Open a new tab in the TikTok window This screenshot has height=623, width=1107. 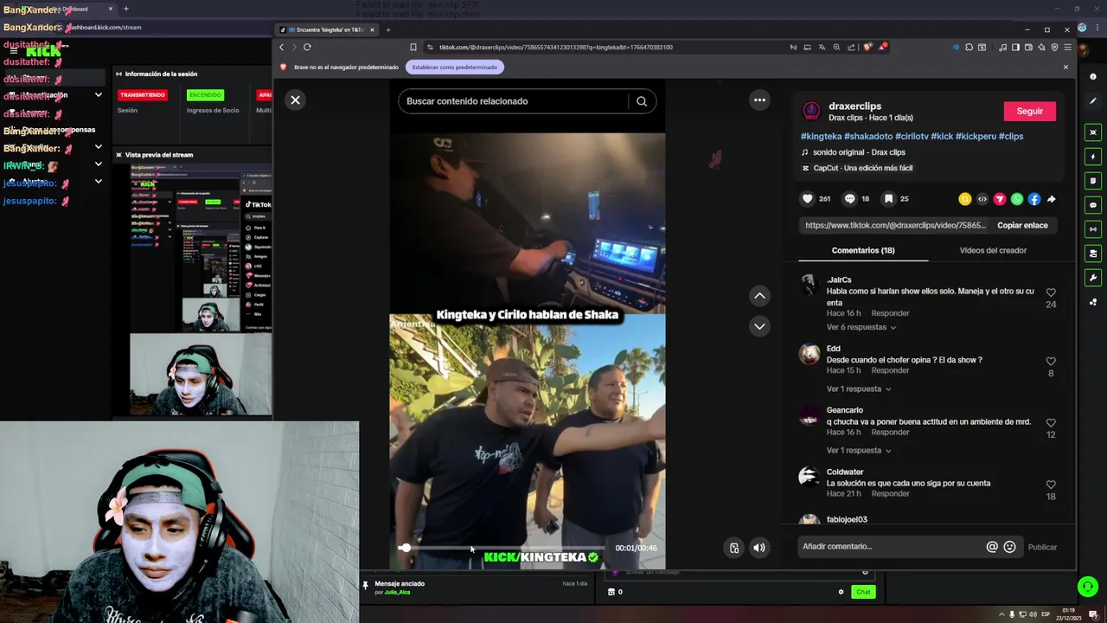click(387, 29)
